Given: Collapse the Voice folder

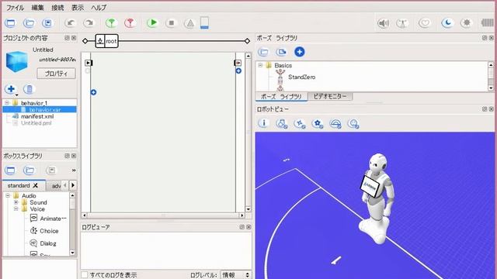Looking at the screenshot, I should click(16, 209).
